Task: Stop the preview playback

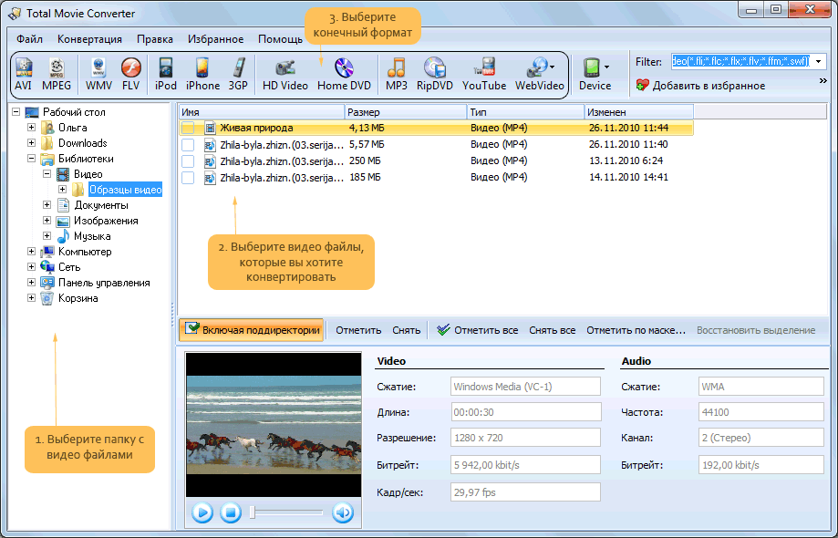Action: tap(231, 512)
